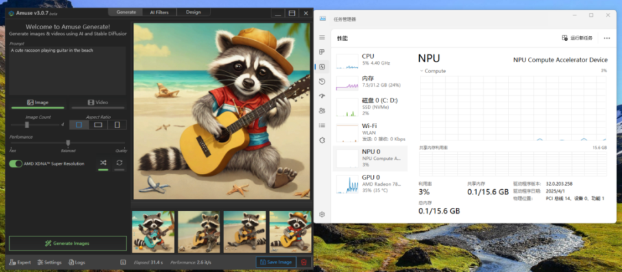This screenshot has width=622, height=272.
Task: Click the large generated raccoon image preview
Action: coord(222,111)
